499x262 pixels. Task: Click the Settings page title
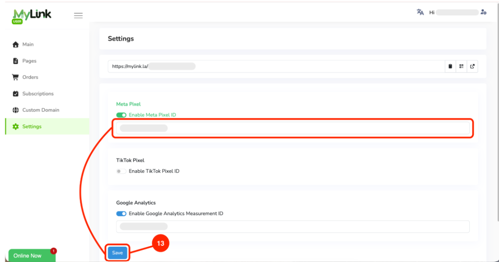(121, 39)
